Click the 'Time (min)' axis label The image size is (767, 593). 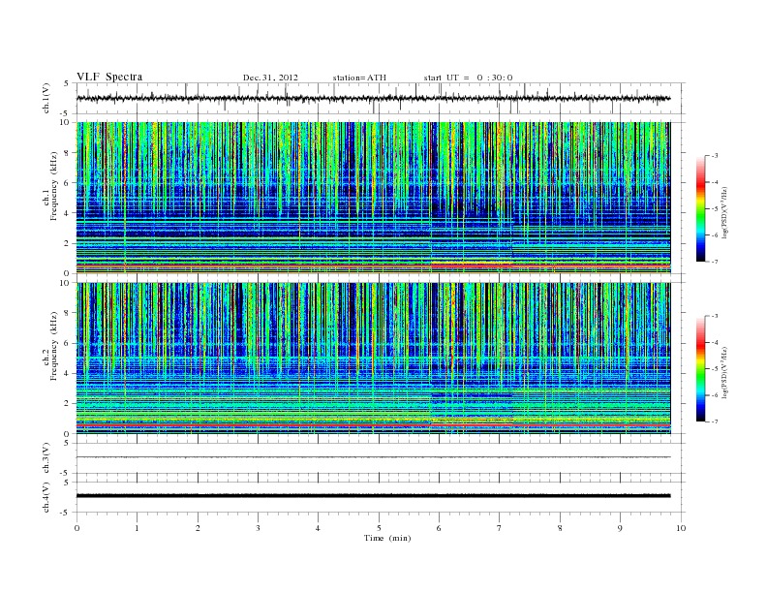point(387,538)
